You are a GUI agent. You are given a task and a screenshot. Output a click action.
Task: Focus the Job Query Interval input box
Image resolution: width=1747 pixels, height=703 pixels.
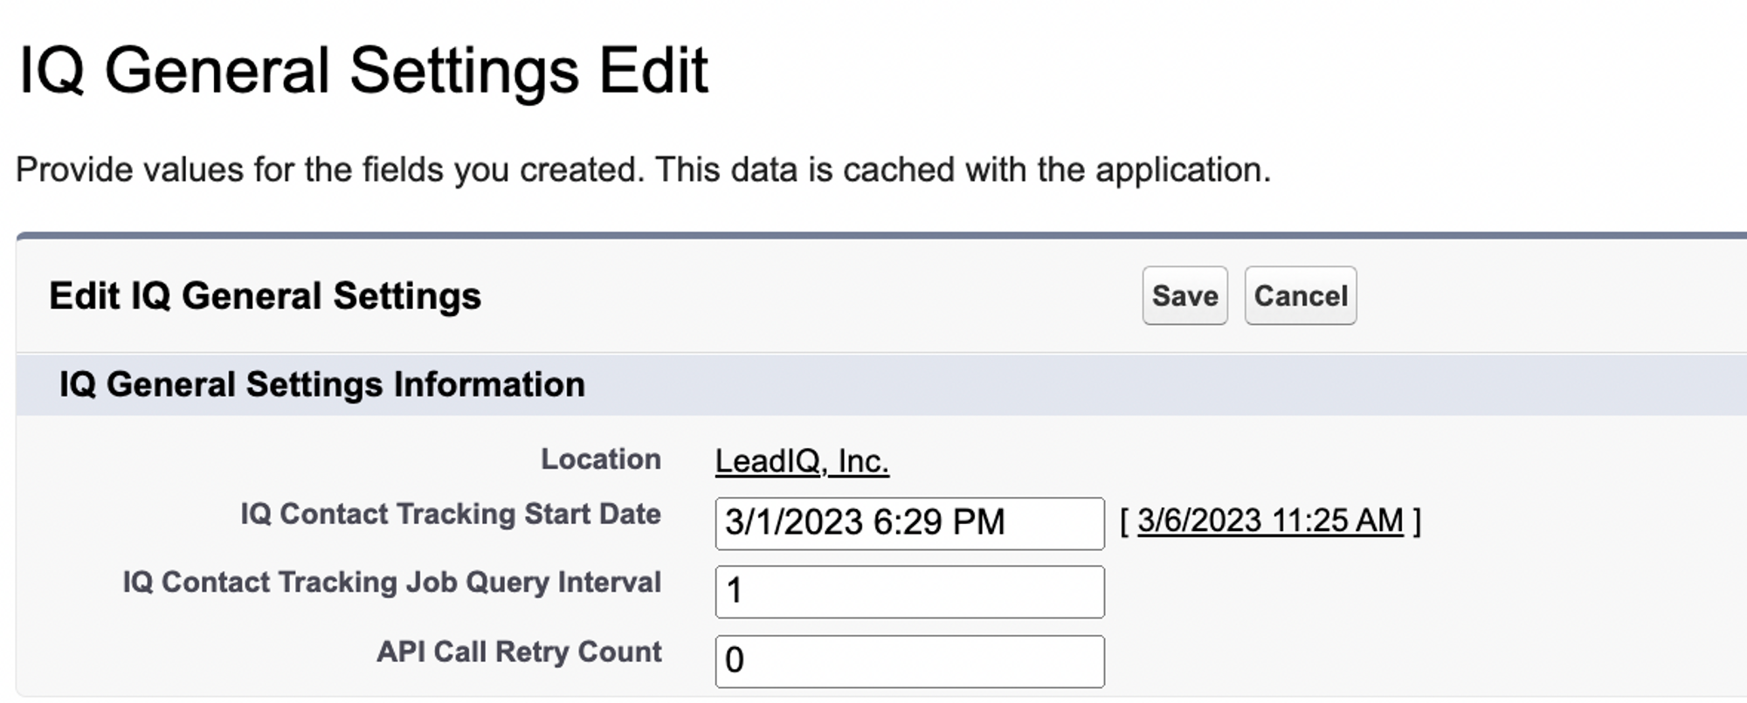tap(908, 592)
